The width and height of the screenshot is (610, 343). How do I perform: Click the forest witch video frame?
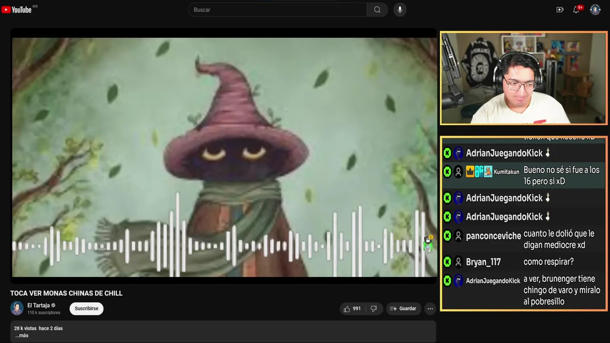[224, 157]
